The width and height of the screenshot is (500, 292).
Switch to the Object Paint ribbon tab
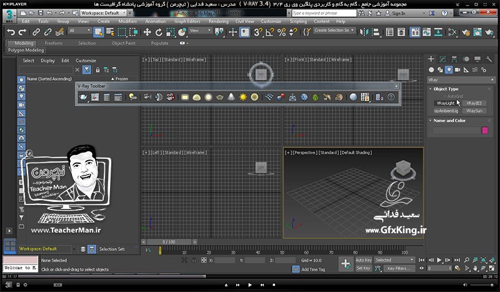tap(123, 43)
